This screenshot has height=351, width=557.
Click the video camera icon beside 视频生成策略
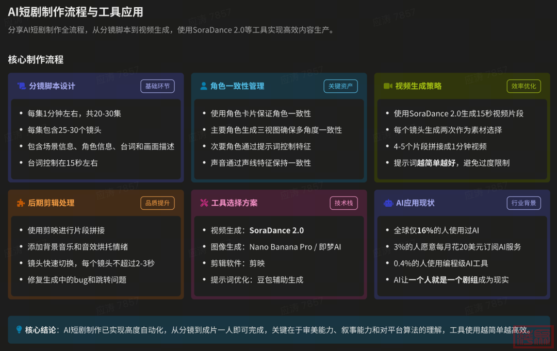pos(388,86)
